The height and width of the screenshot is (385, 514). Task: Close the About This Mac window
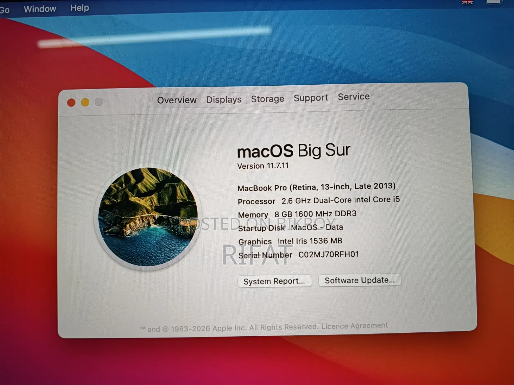[71, 103]
